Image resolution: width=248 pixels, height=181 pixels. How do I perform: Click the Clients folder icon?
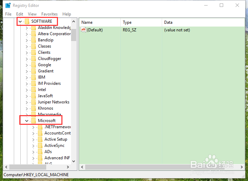tap(33, 52)
